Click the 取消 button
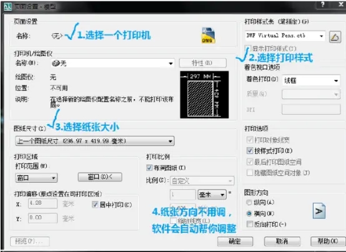346x252 pixels. [x=282, y=241]
